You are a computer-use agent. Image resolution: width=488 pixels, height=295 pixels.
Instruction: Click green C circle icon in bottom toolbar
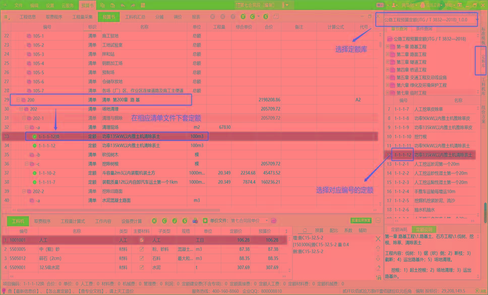click(165, 220)
